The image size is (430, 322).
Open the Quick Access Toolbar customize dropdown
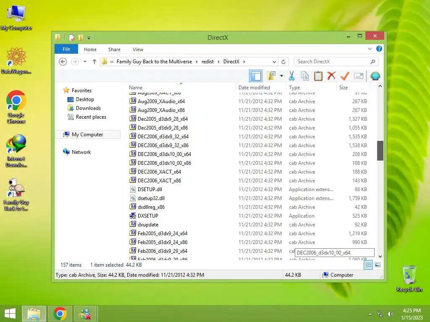(89, 38)
